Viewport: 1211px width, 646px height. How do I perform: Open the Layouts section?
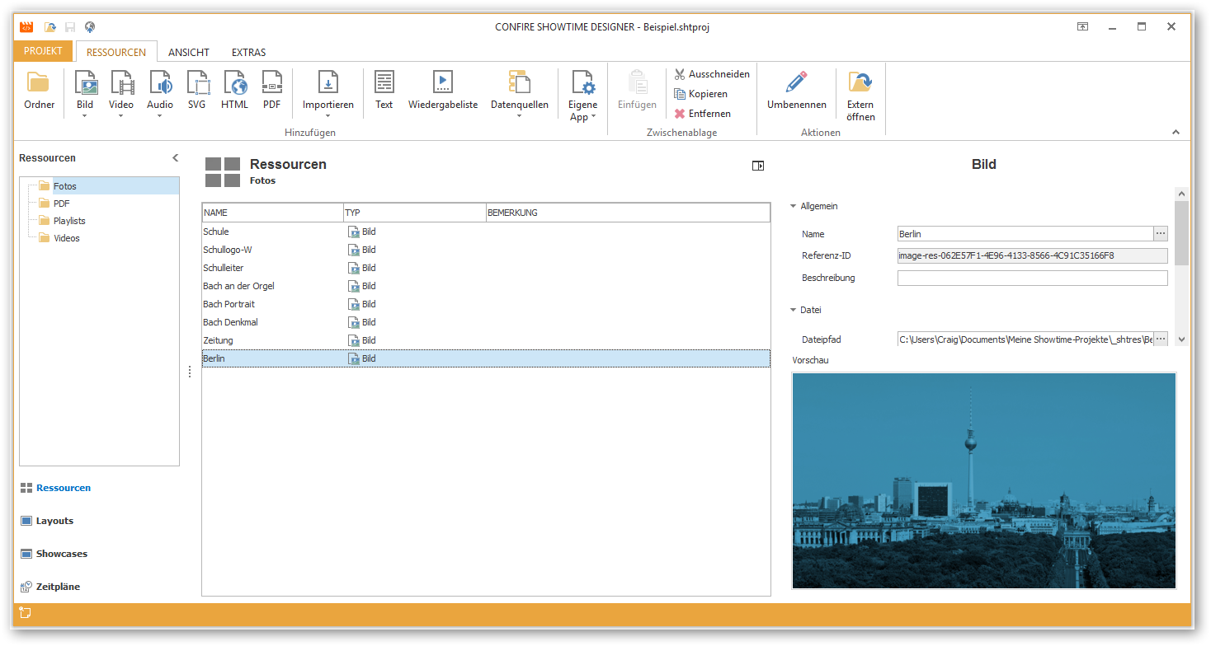click(54, 521)
